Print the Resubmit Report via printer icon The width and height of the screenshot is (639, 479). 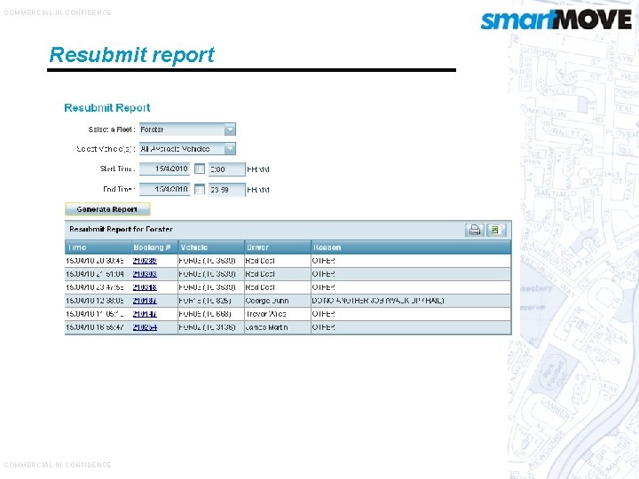(x=475, y=230)
